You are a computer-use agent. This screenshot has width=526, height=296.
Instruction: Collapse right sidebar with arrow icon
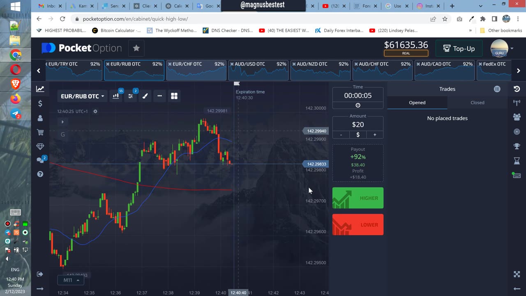pyautogui.click(x=517, y=289)
